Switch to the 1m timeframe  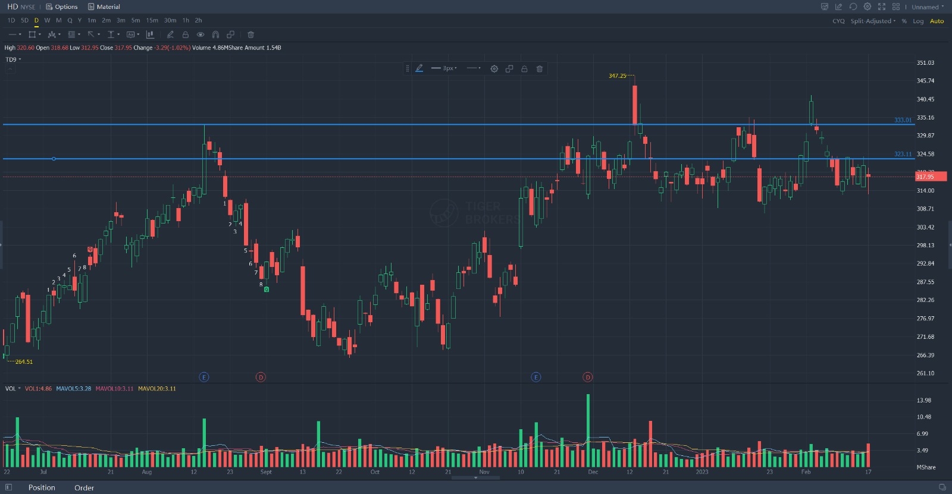[92, 20]
